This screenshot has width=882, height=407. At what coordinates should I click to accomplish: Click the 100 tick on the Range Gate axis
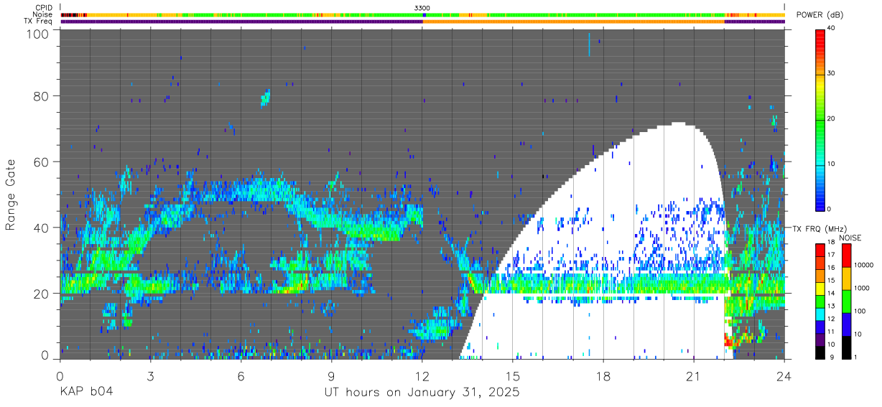(x=38, y=34)
